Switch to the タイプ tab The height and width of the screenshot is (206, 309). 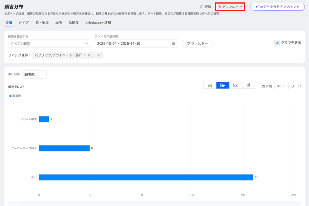pos(24,23)
